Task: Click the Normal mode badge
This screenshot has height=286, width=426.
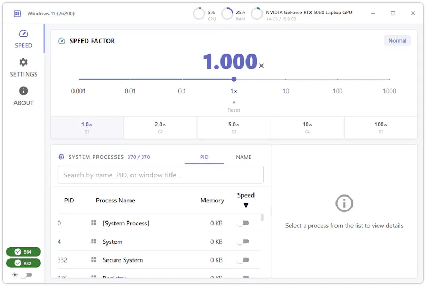Action: (397, 40)
